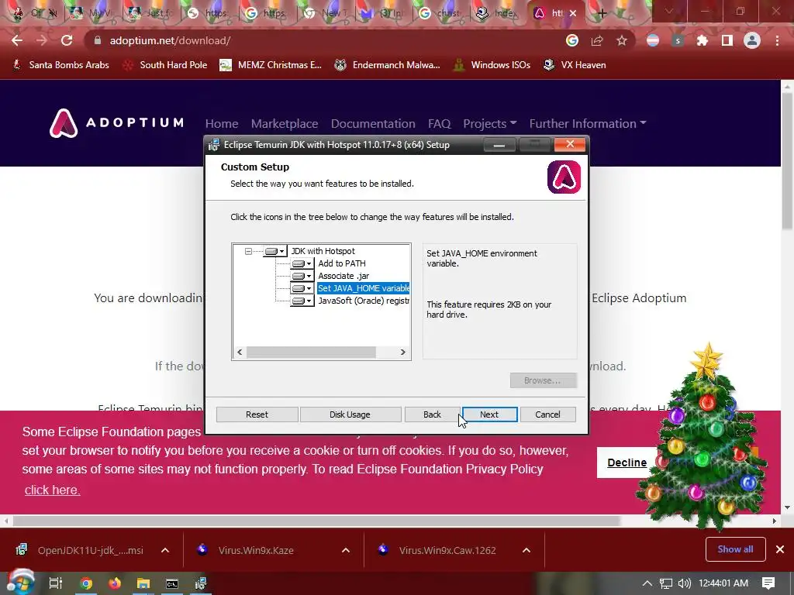Select 'JavaSoft (Oracle) registr' feature row

364,301
